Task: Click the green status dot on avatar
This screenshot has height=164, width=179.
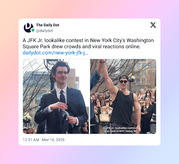Action: point(33,30)
